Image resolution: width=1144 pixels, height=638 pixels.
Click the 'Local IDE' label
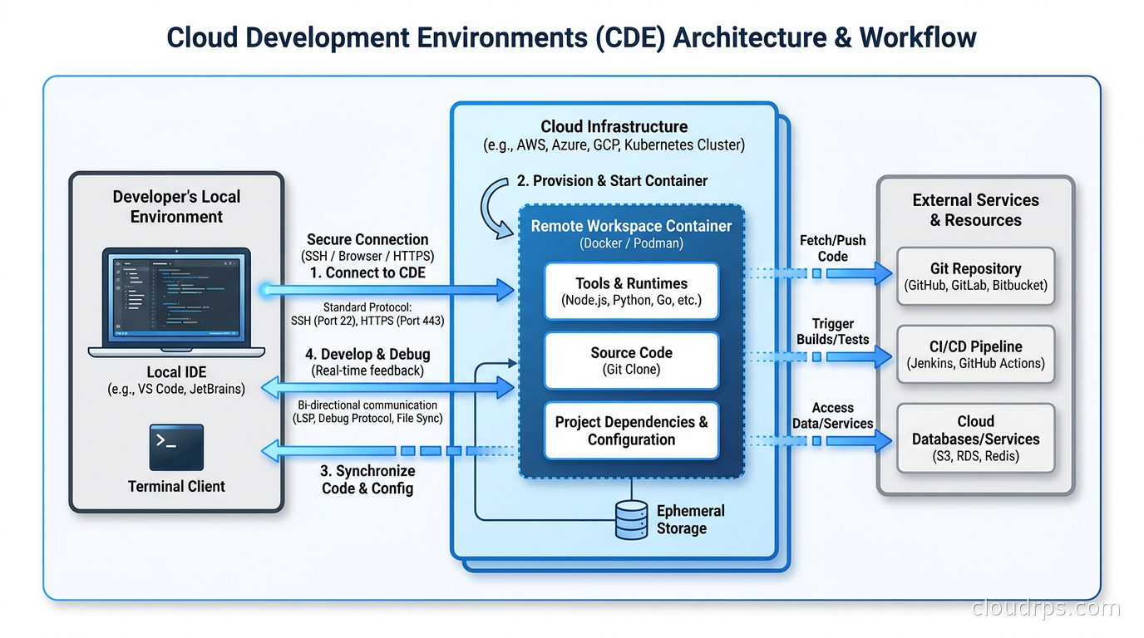[176, 372]
